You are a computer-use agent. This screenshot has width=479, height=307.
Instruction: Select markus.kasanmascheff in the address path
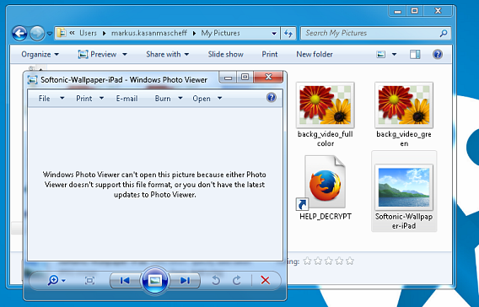148,33
